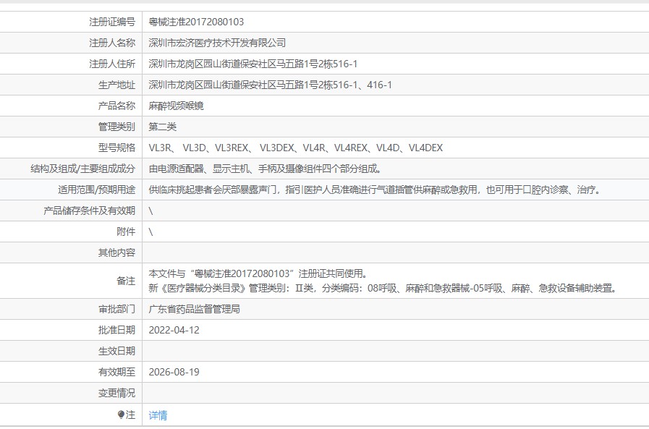This screenshot has height=429, width=649.
Task: Click the 产品储存条件及有效期 label
Action: pos(90,211)
